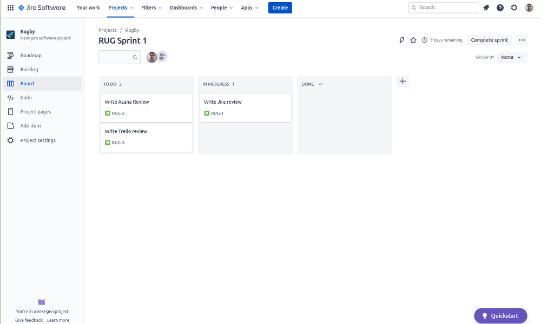Open the settings gear in top bar
The width and height of the screenshot is (541, 324).
(x=514, y=8)
